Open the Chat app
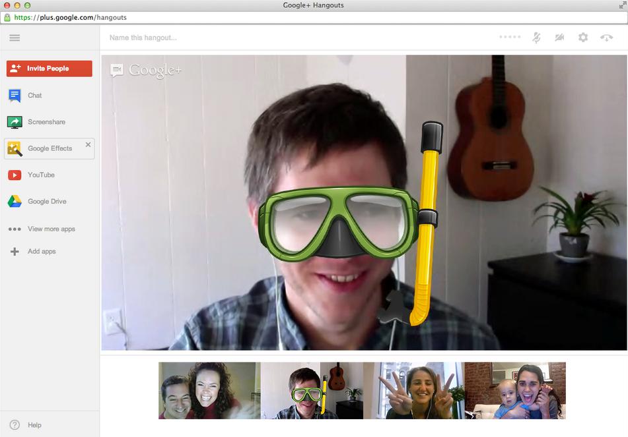 pyautogui.click(x=34, y=96)
